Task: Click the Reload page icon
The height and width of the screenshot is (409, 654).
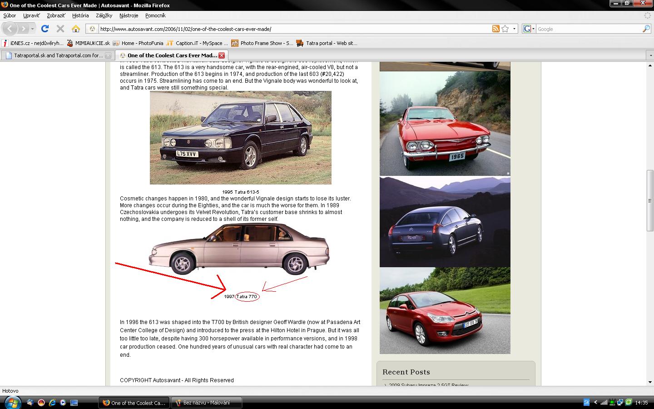Action: point(45,29)
